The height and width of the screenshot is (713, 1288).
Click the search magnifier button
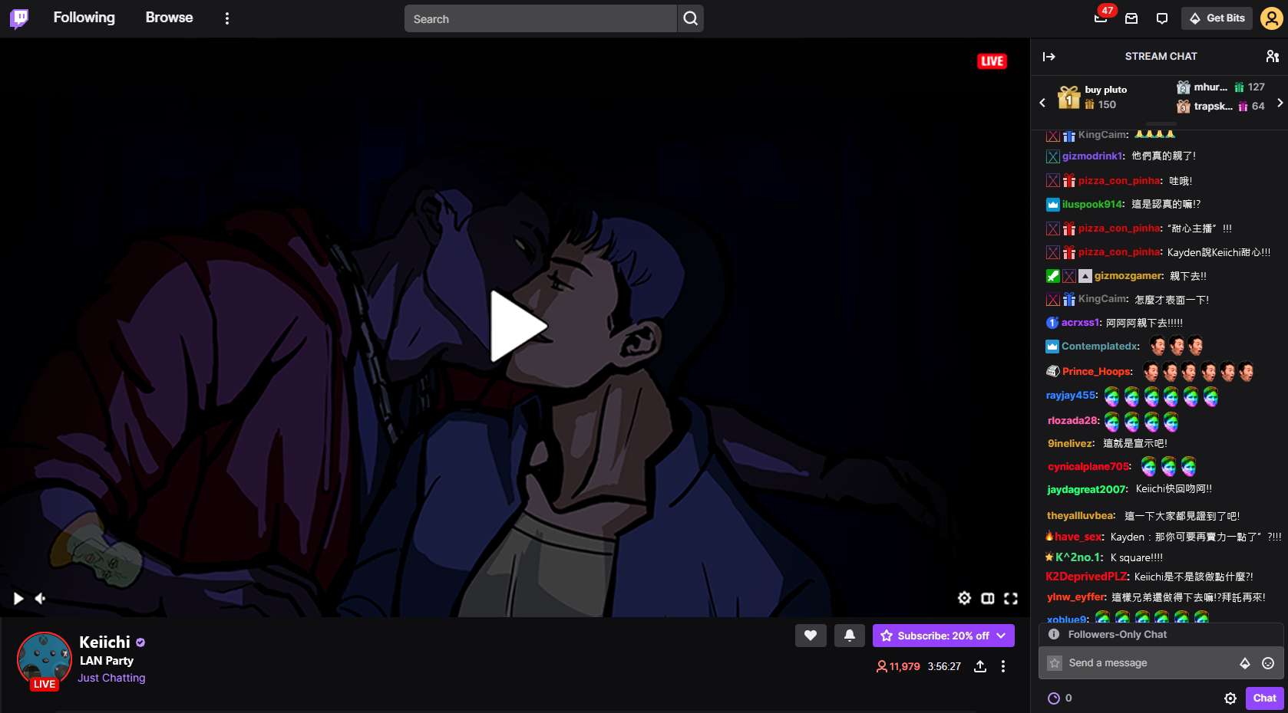691,18
